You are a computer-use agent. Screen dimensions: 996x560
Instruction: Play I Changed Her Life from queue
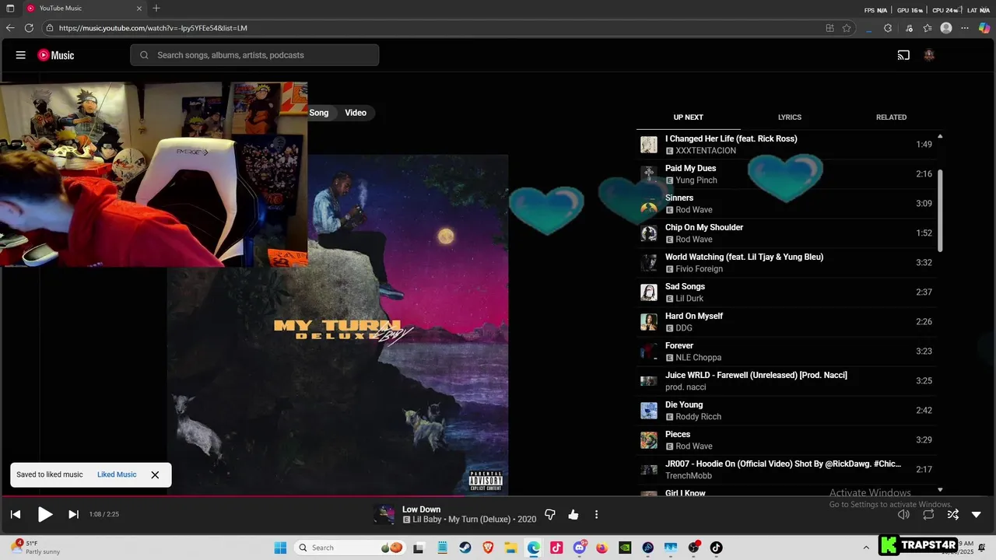786,145
